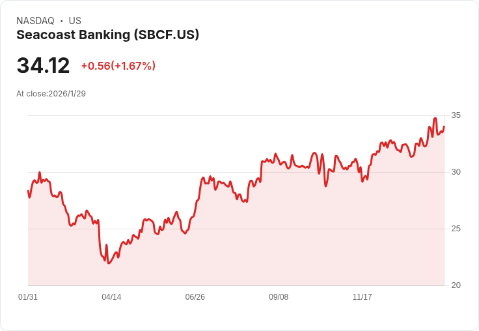Click the 35 y-axis label
The image size is (479, 331).
[x=456, y=115]
